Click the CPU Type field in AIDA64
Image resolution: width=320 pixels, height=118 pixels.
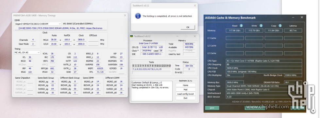[x=264, y=61]
